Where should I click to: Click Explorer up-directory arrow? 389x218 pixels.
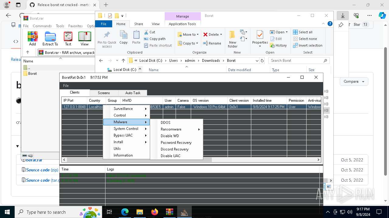click(x=123, y=61)
